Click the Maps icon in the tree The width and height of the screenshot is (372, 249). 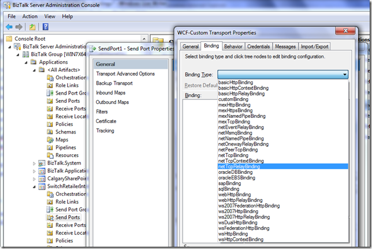(x=50, y=140)
